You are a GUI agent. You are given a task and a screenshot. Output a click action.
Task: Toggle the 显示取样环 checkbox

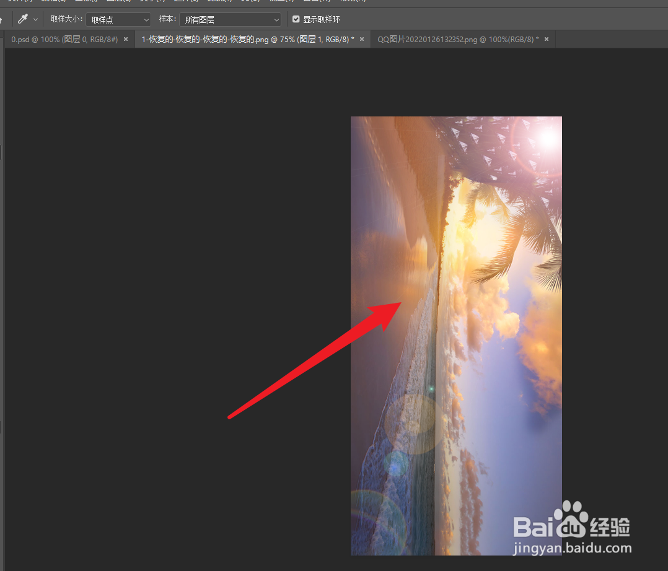[x=296, y=19]
